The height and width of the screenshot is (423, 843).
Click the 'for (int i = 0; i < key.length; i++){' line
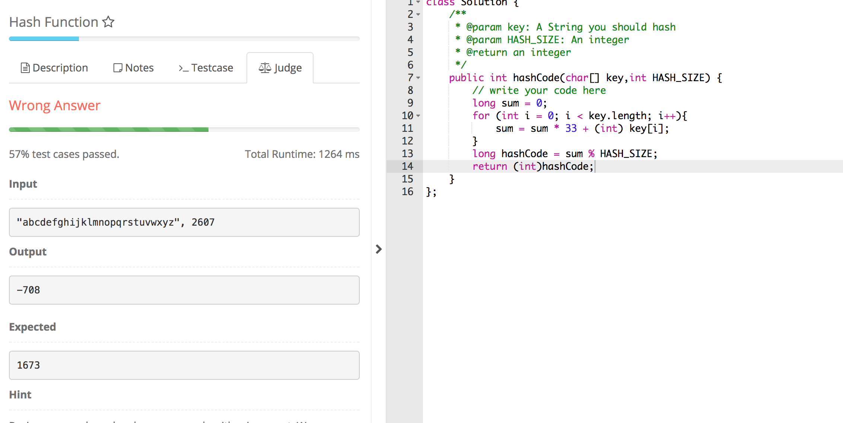pyautogui.click(x=579, y=116)
